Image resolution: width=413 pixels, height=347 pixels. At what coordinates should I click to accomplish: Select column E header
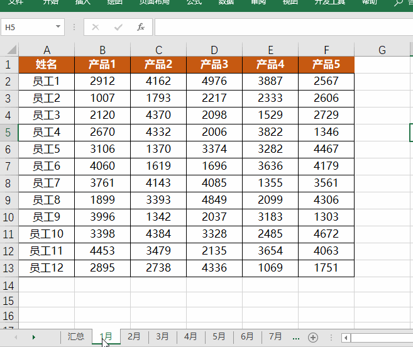coord(270,50)
